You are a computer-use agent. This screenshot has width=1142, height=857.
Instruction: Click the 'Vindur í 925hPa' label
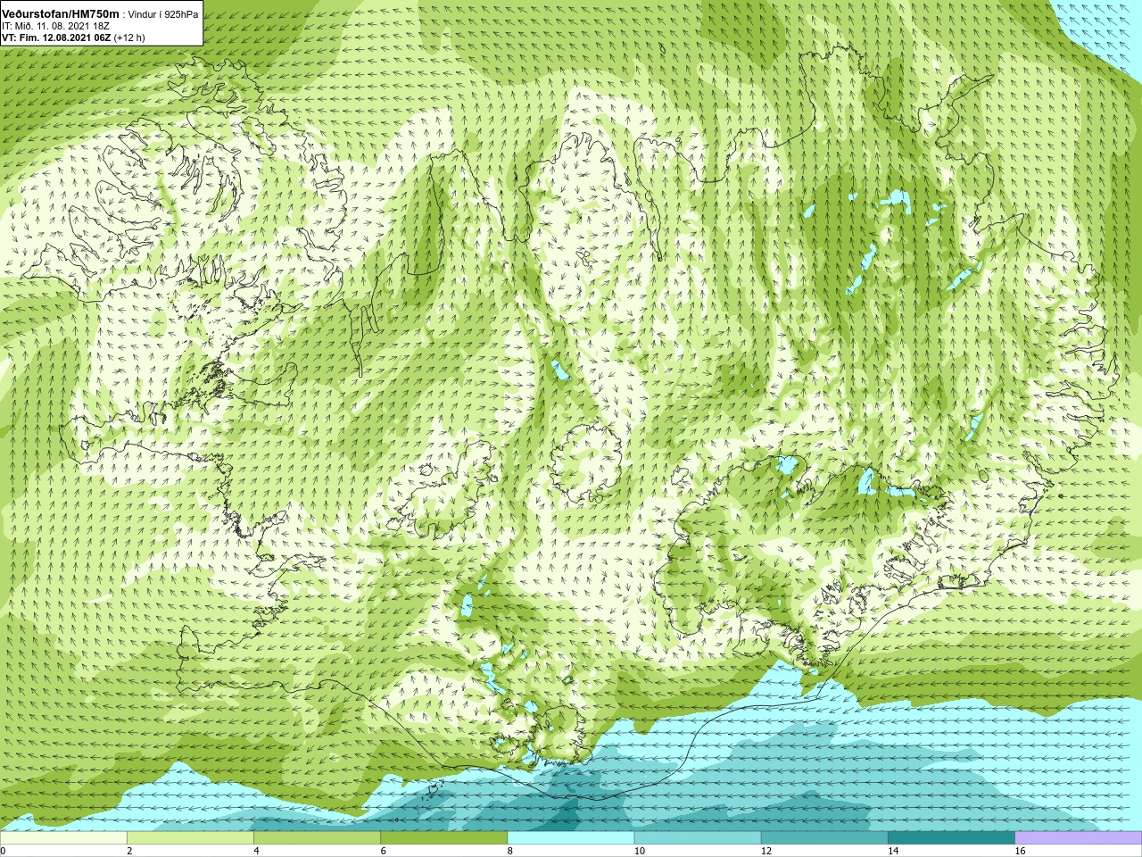(163, 15)
